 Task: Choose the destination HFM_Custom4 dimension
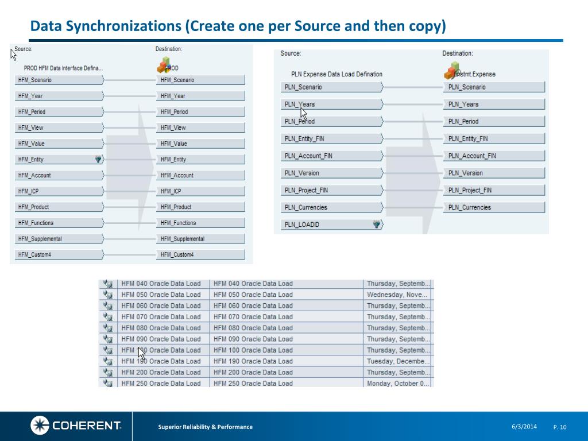[x=200, y=254]
